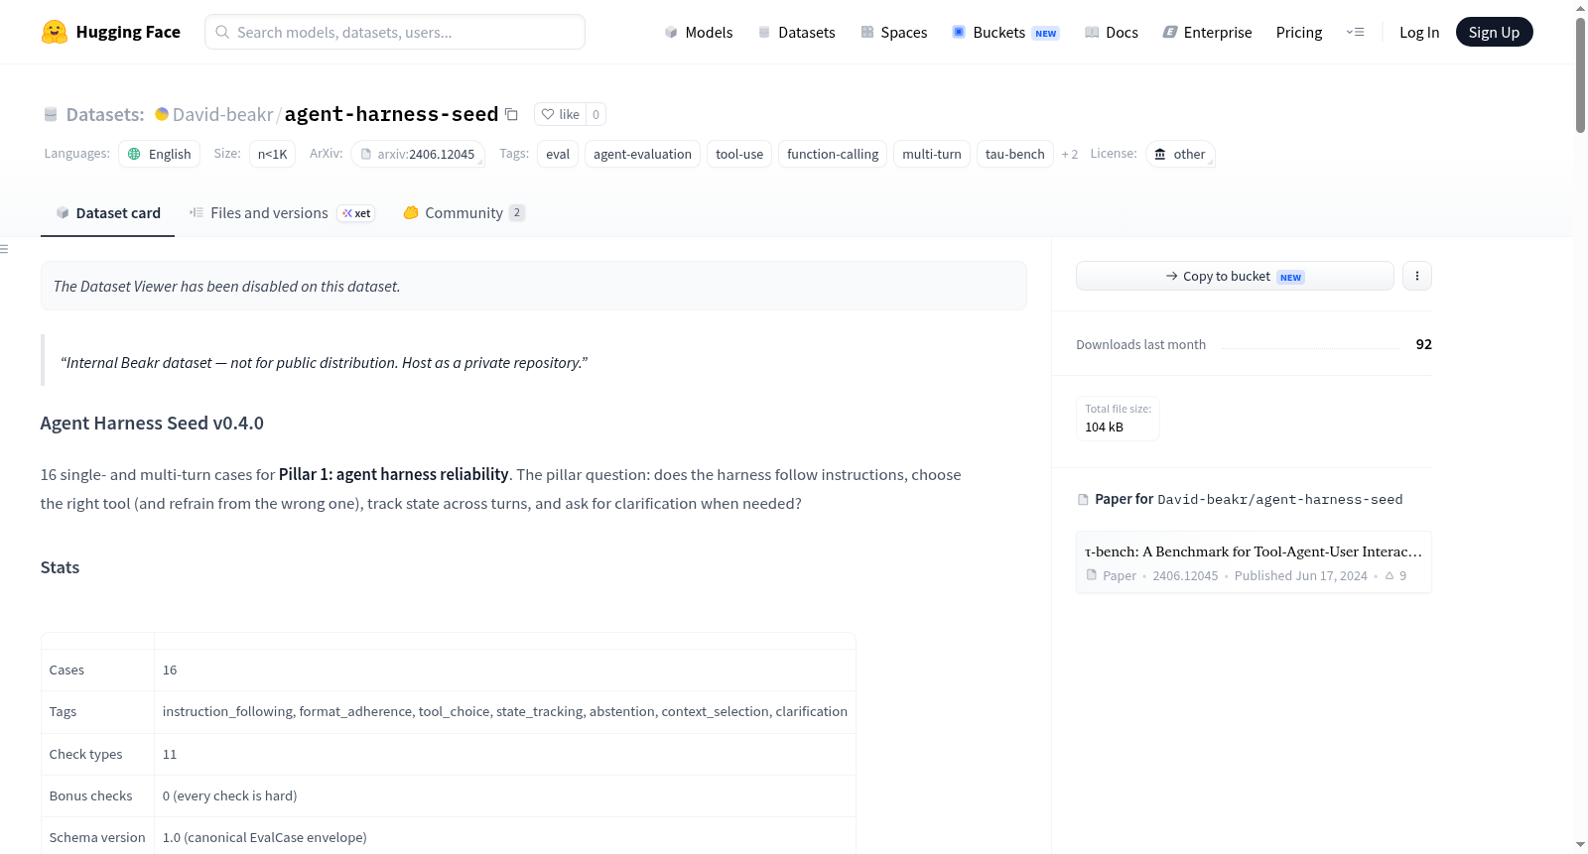Screen dimensions: 1588x854
Task: Click the tau-bench tag
Action: pyautogui.click(x=1014, y=154)
